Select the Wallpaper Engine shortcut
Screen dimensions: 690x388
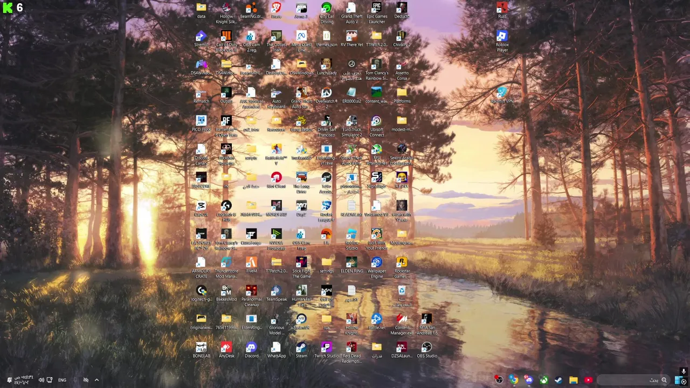[377, 268]
